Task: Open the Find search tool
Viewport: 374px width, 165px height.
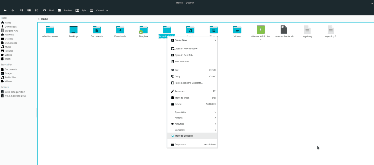Action: [48, 10]
